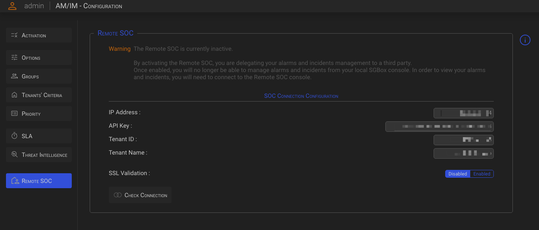Viewport: 539px width, 230px height.
Task: Click the admin user profile icon
Action: [x=12, y=6]
